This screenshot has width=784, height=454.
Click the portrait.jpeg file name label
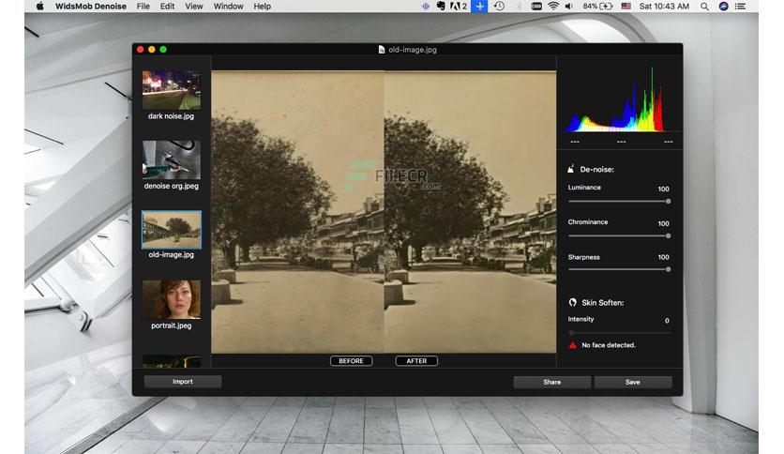[x=171, y=325]
